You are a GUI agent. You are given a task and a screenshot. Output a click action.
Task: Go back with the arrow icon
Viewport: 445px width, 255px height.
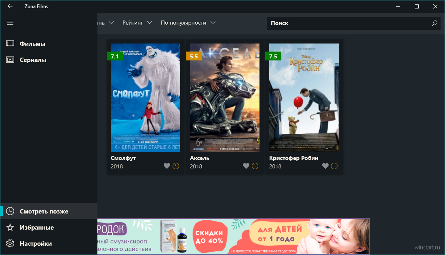(x=10, y=6)
